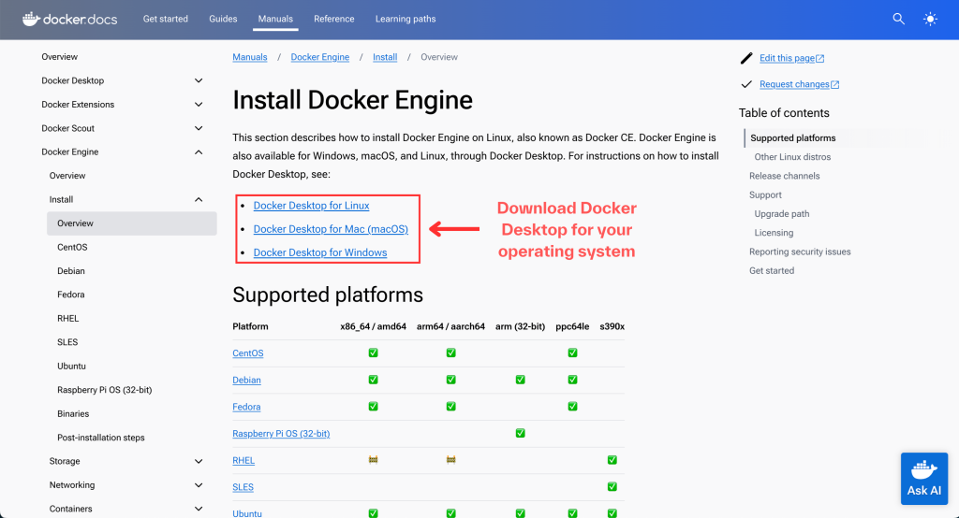The image size is (959, 518).
Task: Click the checkmark icon beside Request changes
Action: [746, 84]
